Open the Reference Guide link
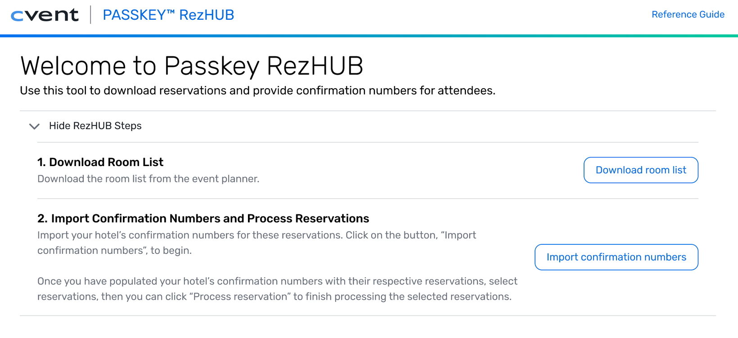 click(x=688, y=14)
